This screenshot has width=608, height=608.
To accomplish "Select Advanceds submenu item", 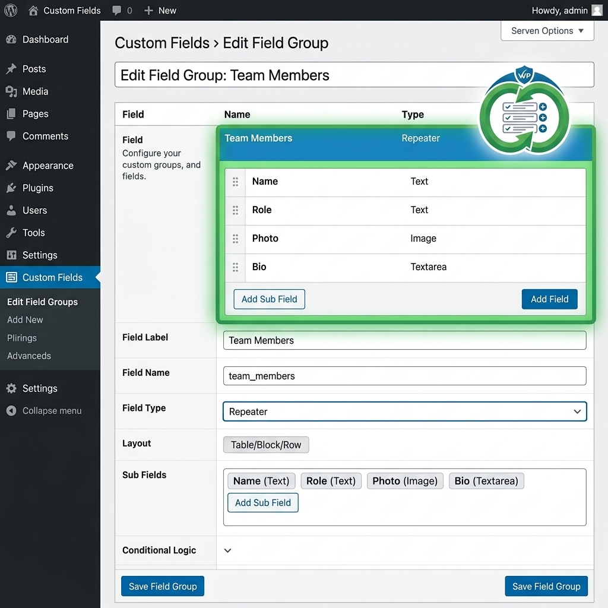I will click(28, 356).
